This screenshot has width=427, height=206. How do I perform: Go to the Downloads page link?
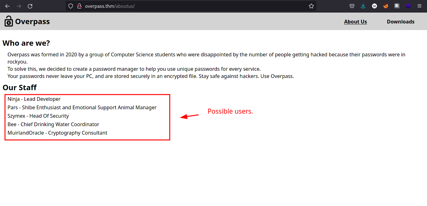tap(400, 22)
